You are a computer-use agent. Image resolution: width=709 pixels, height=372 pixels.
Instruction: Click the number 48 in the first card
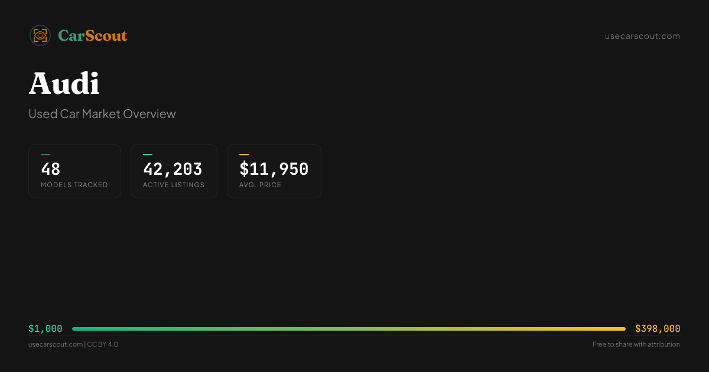tap(51, 169)
